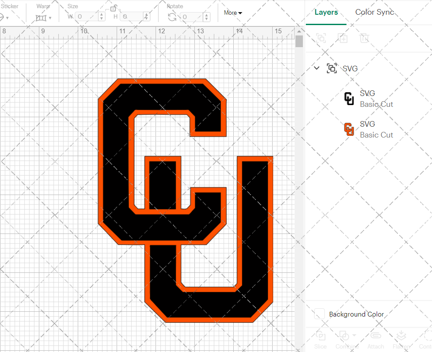432x352 pixels.
Task: Collapse the SVG group in Layers
Action: pos(316,68)
